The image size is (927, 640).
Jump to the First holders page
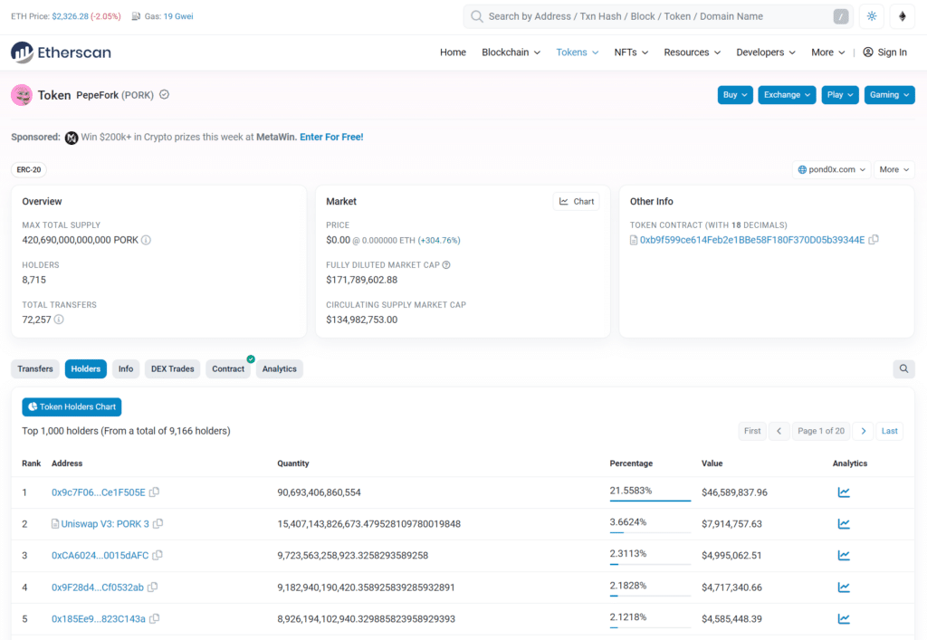[752, 431]
